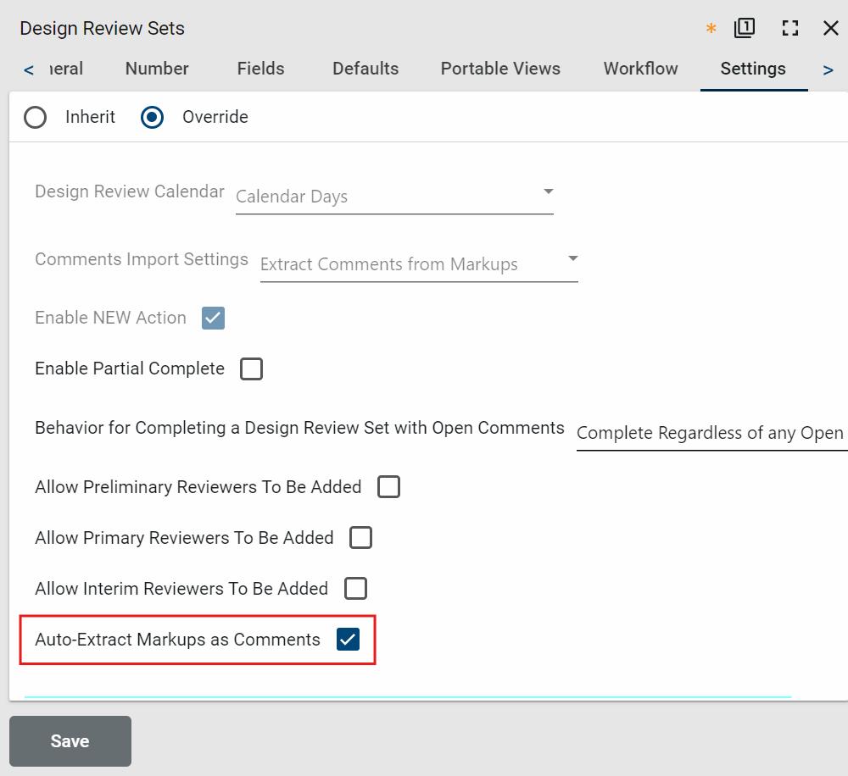Viewport: 848px width, 776px height.
Task: Open the open comments completion behavior dropdown
Action: coord(711,433)
